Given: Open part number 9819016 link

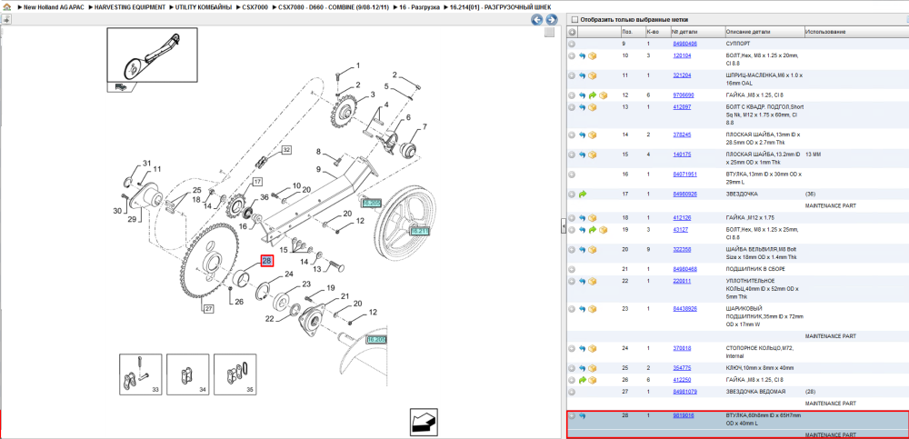Looking at the screenshot, I should click(x=684, y=415).
